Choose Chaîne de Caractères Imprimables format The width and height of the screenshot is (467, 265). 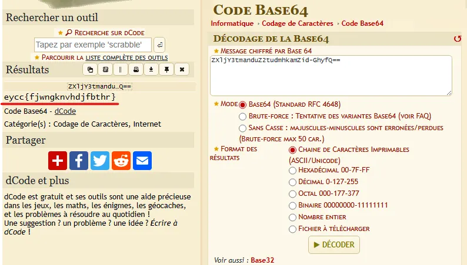pos(292,150)
